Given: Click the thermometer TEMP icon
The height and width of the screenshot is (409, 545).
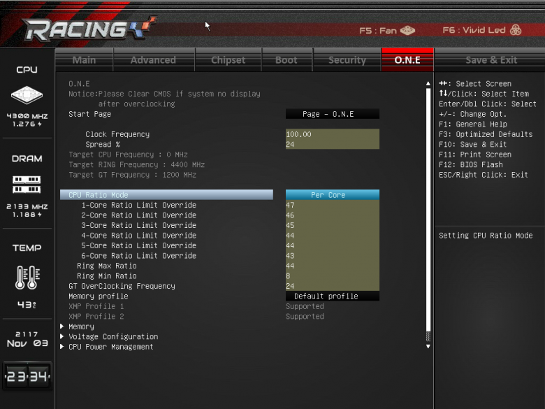Looking at the screenshot, I should [27, 277].
